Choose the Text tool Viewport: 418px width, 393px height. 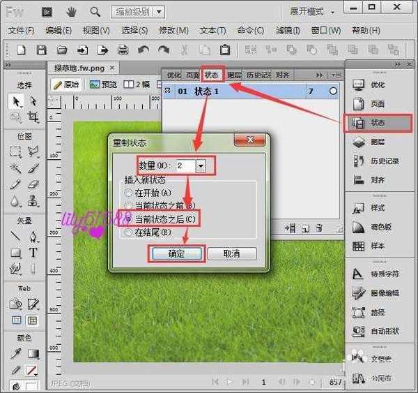33,253
